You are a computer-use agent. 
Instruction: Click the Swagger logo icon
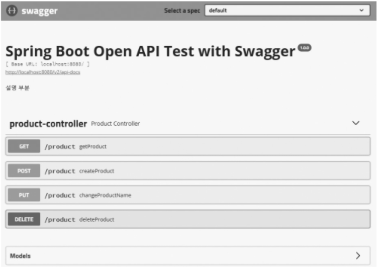pyautogui.click(x=12, y=11)
